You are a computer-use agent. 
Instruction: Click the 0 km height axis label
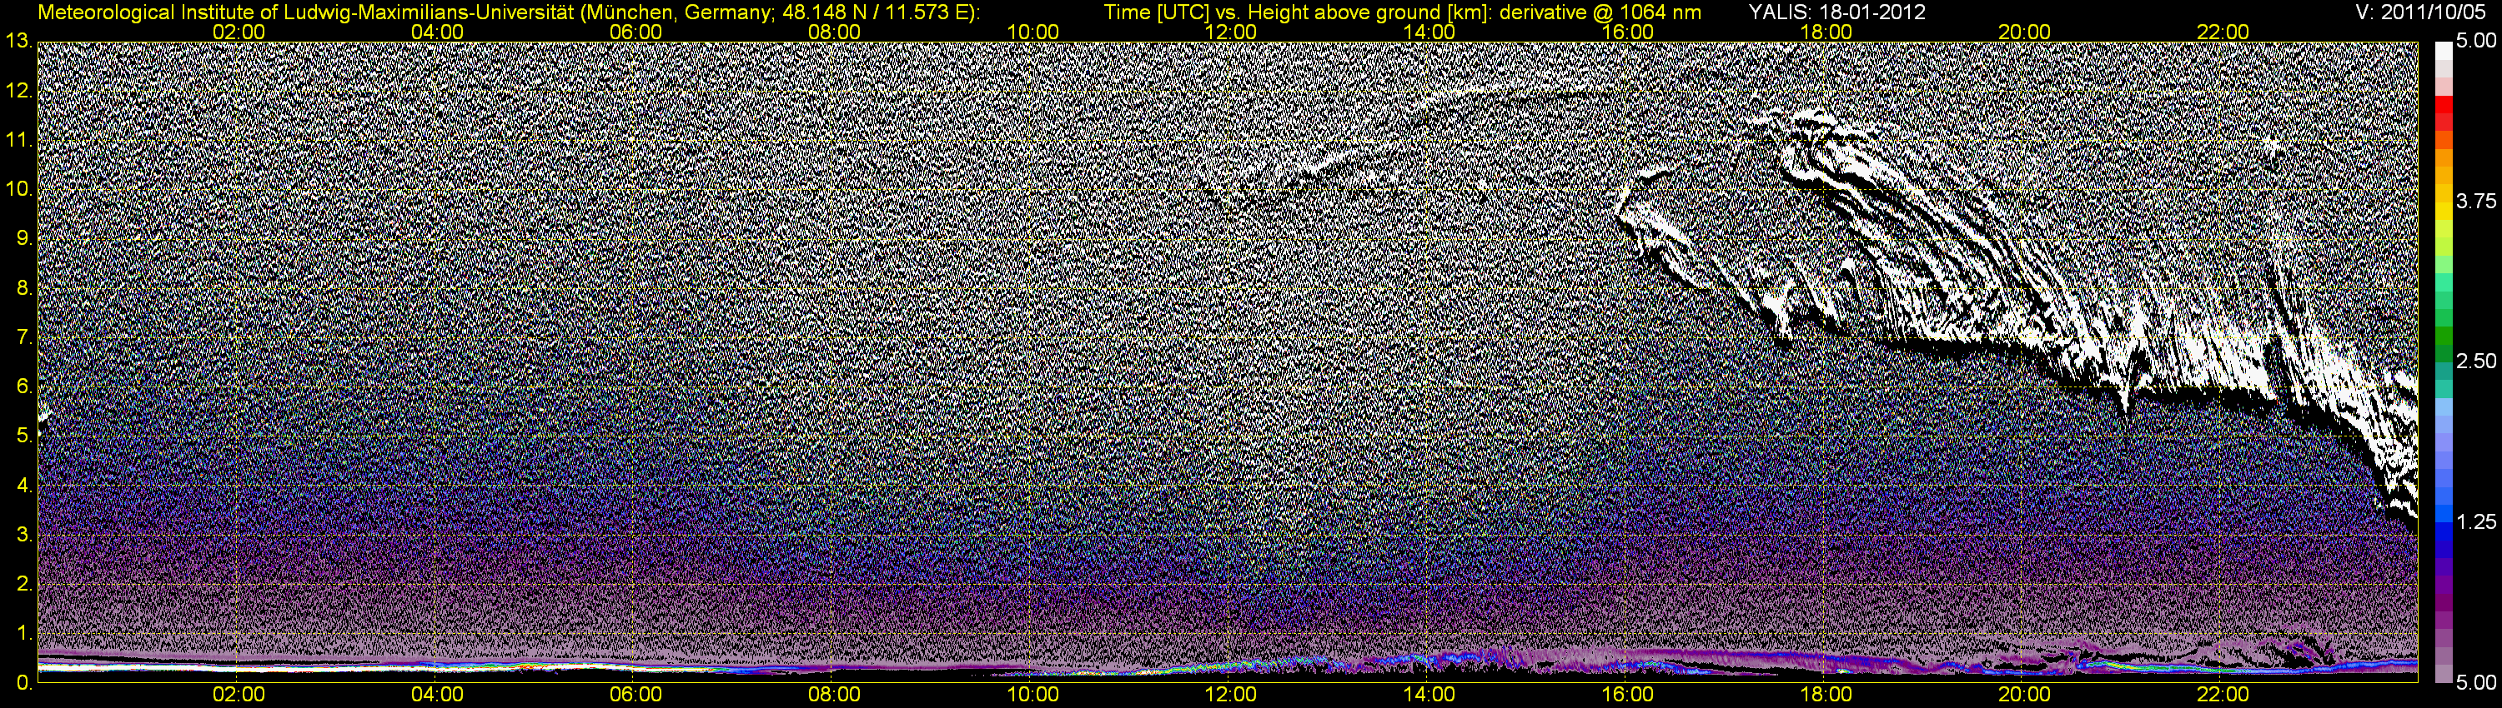[x=25, y=684]
